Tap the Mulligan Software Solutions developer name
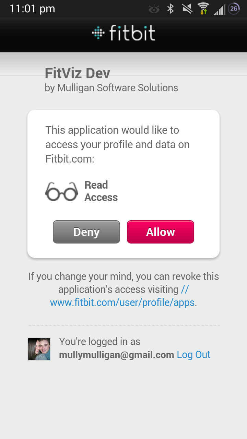This screenshot has width=247, height=439. 118,88
